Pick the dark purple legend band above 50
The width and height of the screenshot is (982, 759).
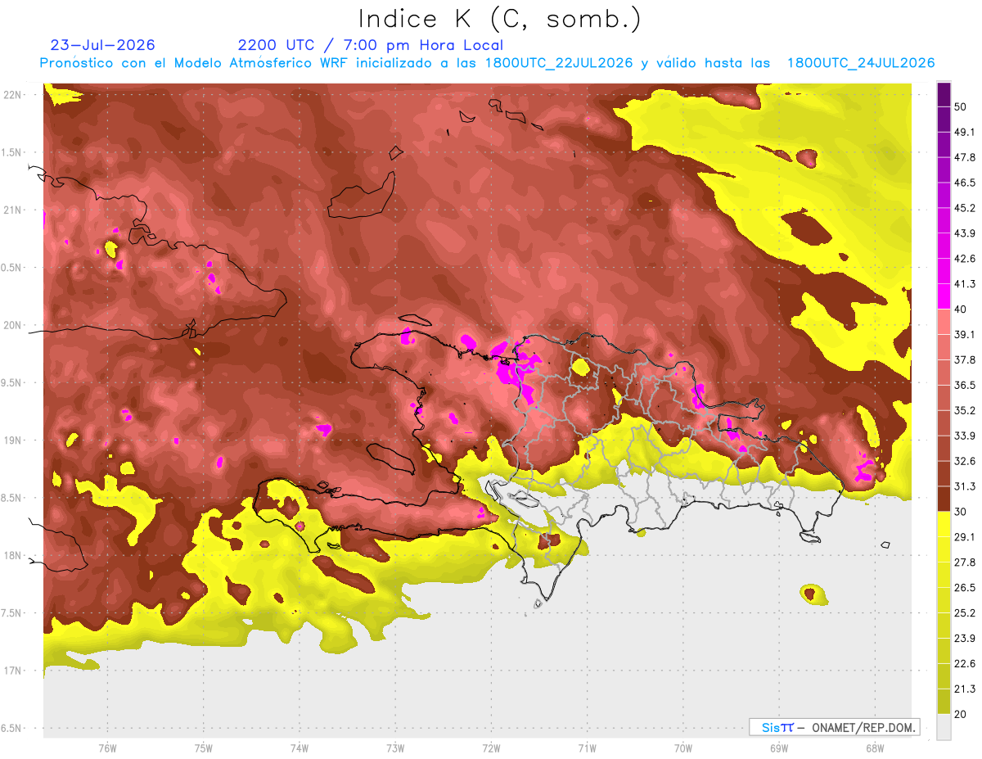point(944,95)
